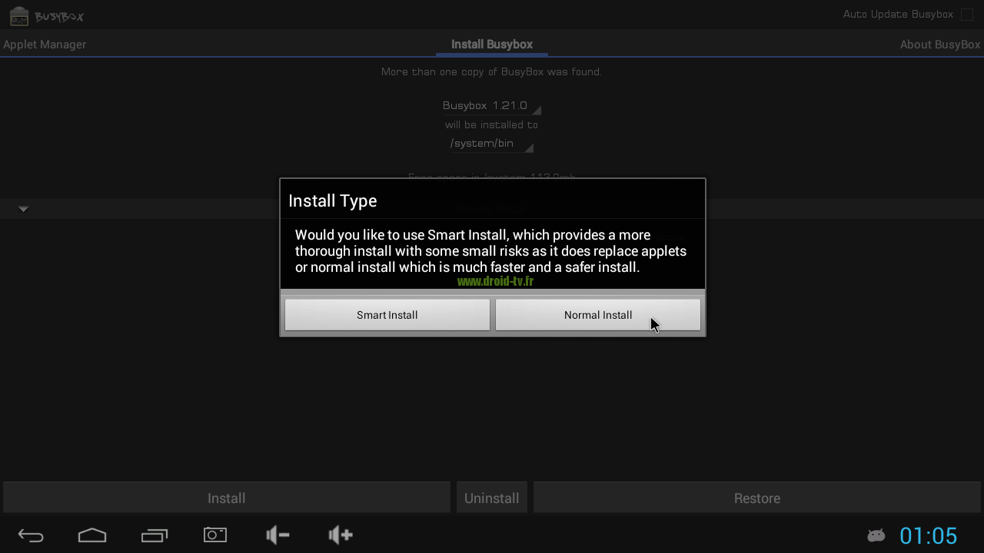
Task: Choose Smart Install in the dialog
Action: (387, 315)
